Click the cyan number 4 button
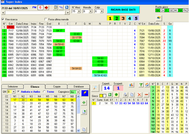189x134 pixels. [130, 18]
